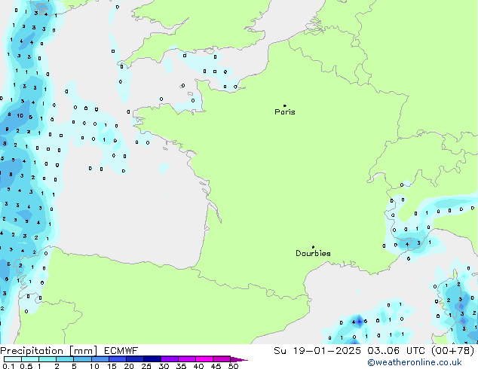
Task: Pick the purple legend swatch near 30
Action: pyautogui.click(x=170, y=359)
